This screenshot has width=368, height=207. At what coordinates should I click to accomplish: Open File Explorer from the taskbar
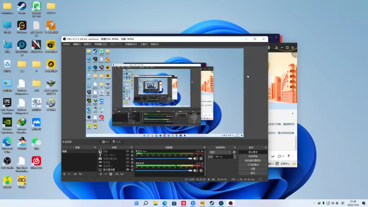[x=155, y=203]
